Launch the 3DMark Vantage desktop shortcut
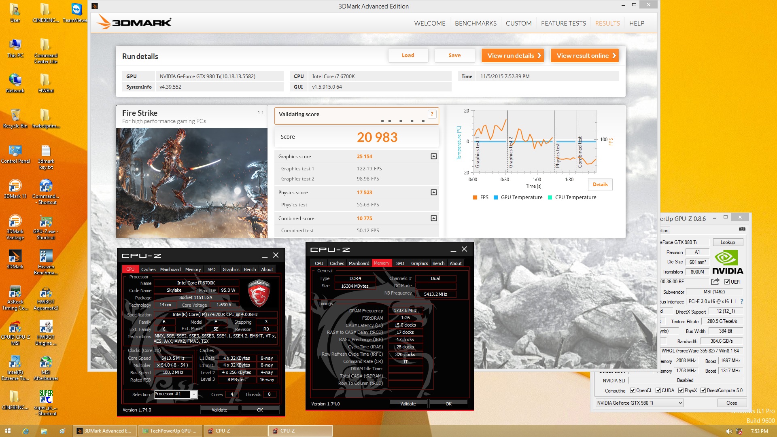Image resolution: width=777 pixels, height=437 pixels. (x=15, y=227)
